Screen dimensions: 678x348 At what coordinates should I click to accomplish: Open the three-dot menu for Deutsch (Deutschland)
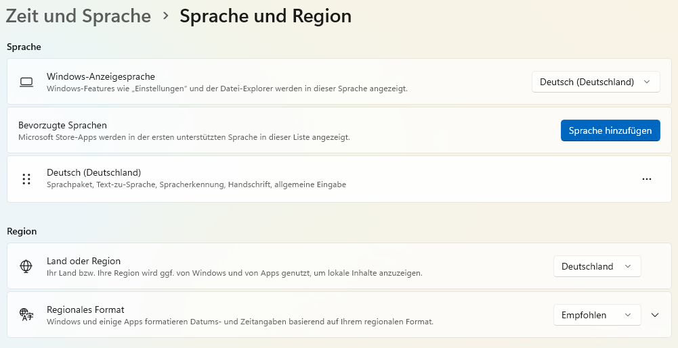pyautogui.click(x=646, y=179)
